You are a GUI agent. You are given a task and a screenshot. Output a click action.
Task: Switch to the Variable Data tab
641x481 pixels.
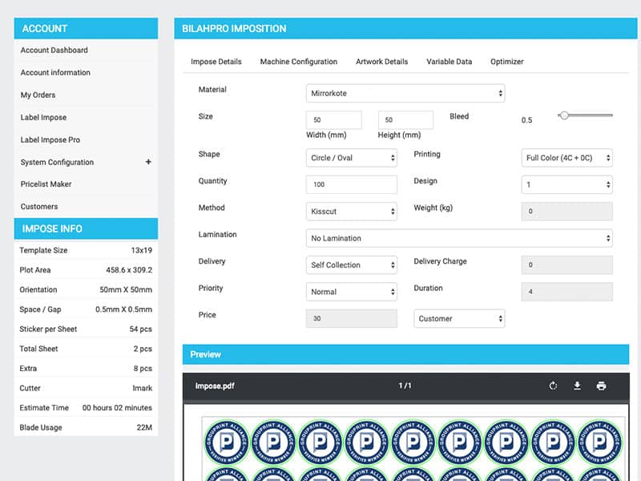click(449, 62)
